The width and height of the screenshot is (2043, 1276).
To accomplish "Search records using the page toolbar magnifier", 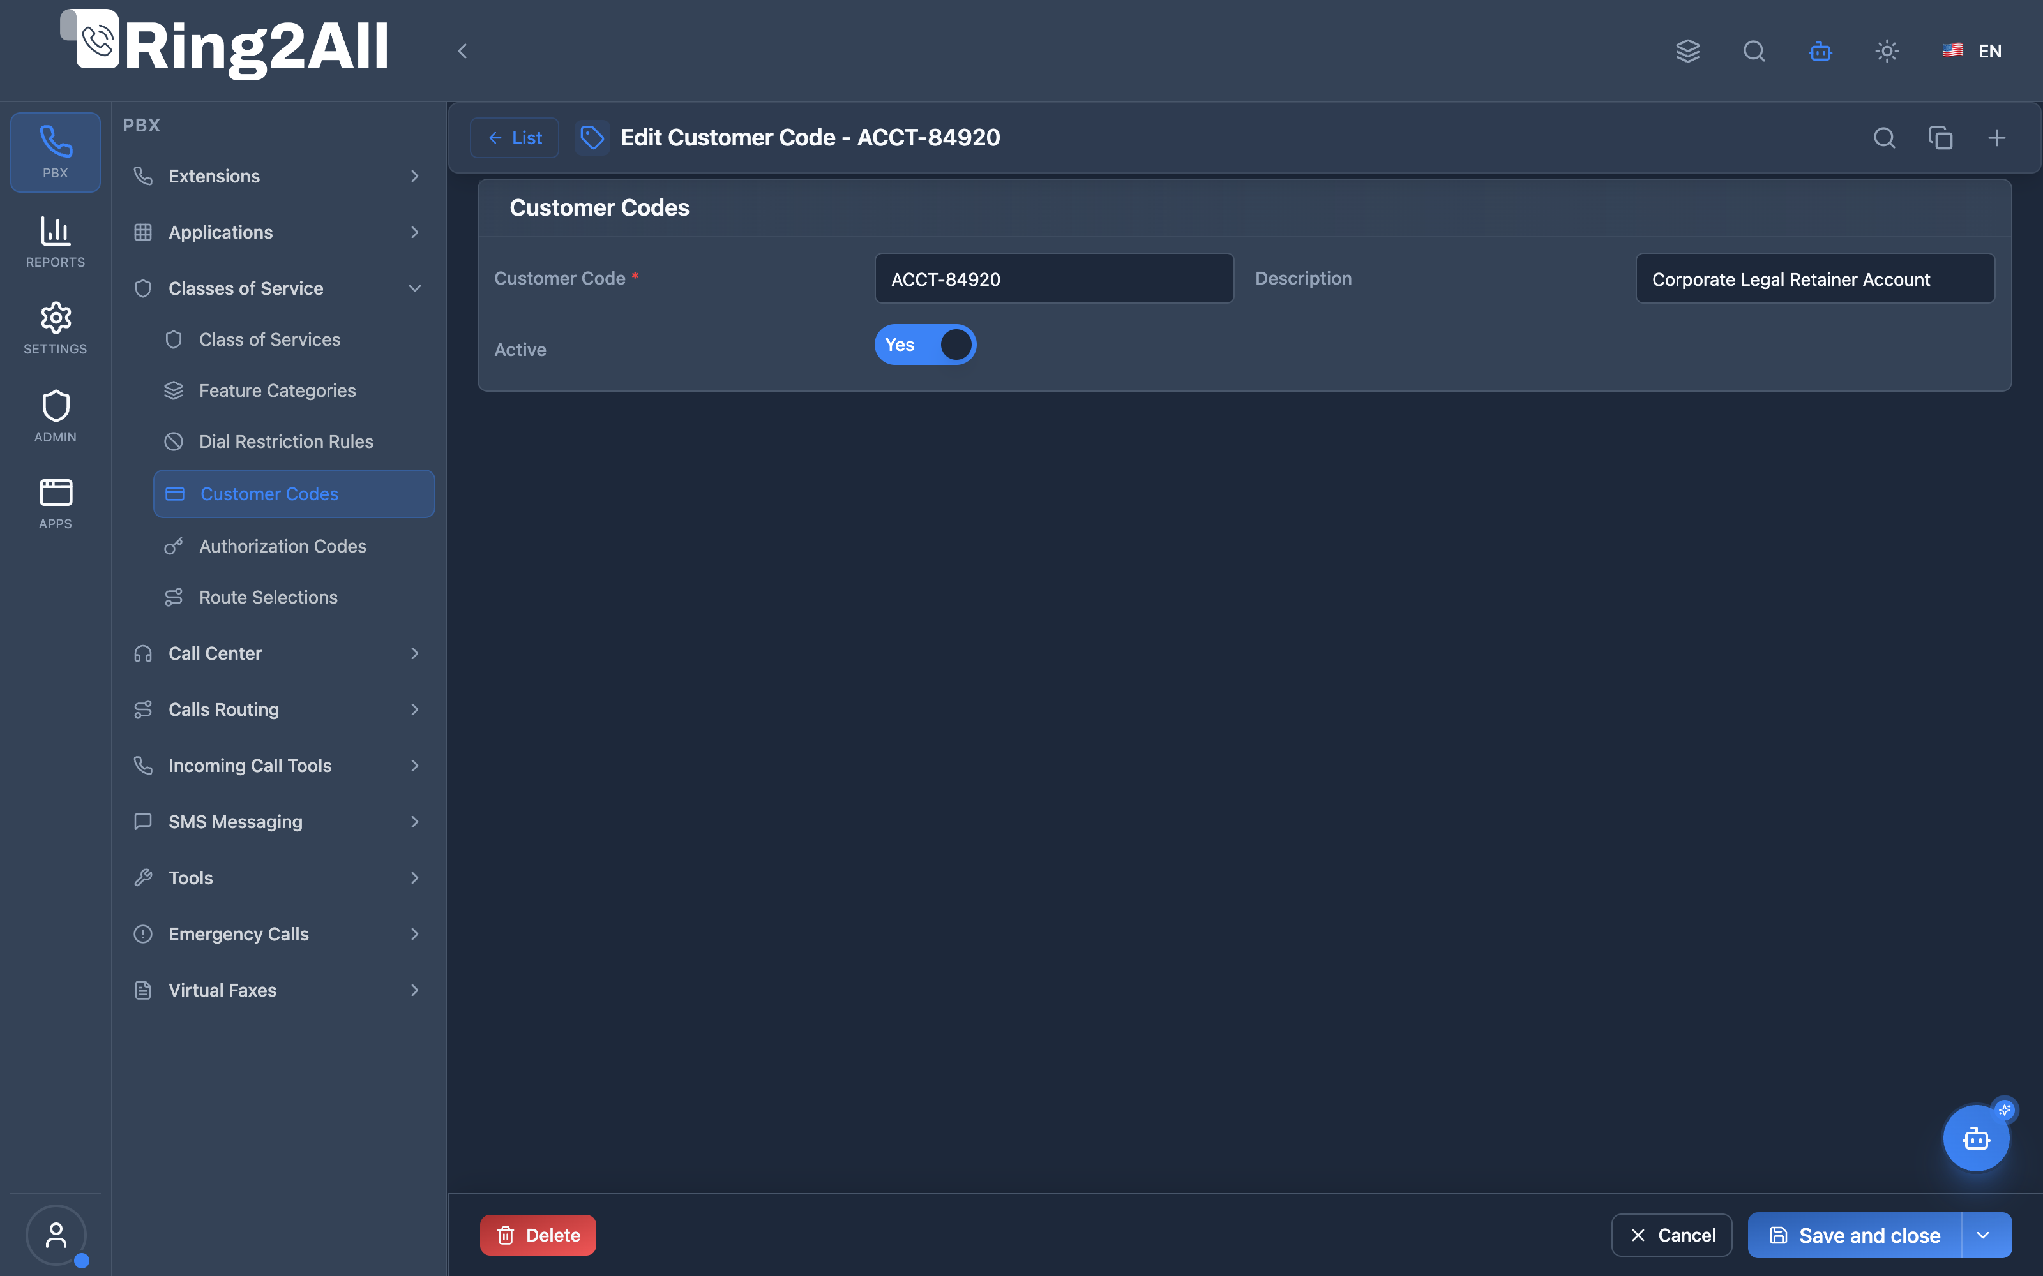I will 1884,138.
